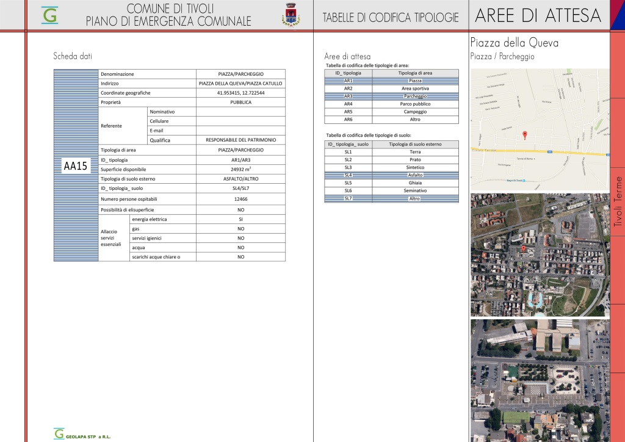Select the AR4 Parco pubblico row
The height and width of the screenshot is (442, 625).
click(391, 104)
